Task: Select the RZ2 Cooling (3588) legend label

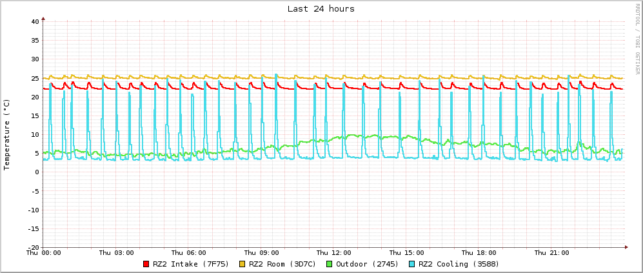Action: coord(459,264)
